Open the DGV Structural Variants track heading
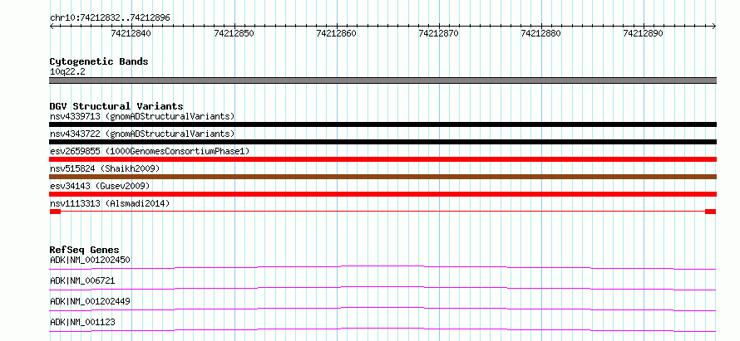 click(x=116, y=106)
